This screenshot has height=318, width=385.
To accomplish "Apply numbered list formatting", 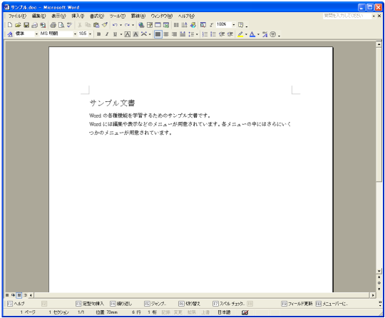I will (205, 34).
